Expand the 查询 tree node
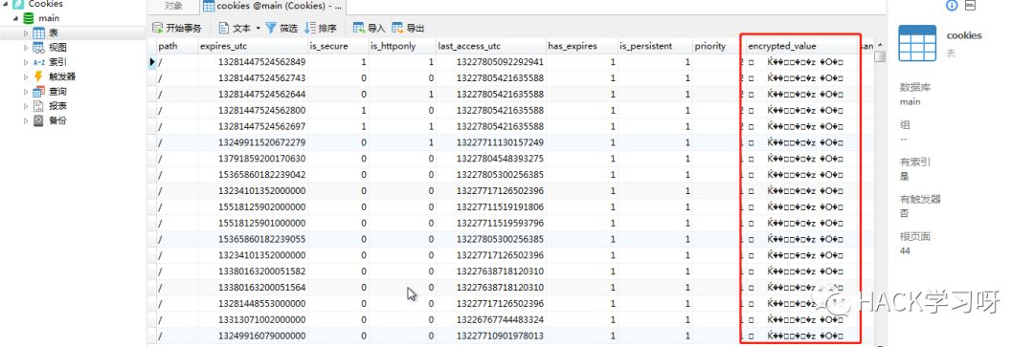This screenshot has width=1034, height=347. [x=27, y=92]
